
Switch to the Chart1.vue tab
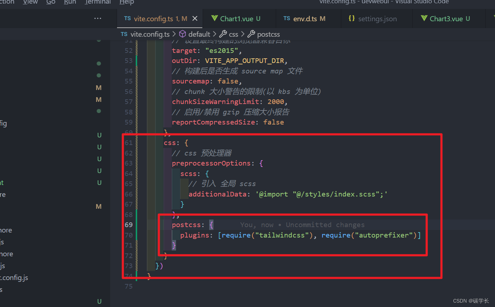[x=239, y=19]
